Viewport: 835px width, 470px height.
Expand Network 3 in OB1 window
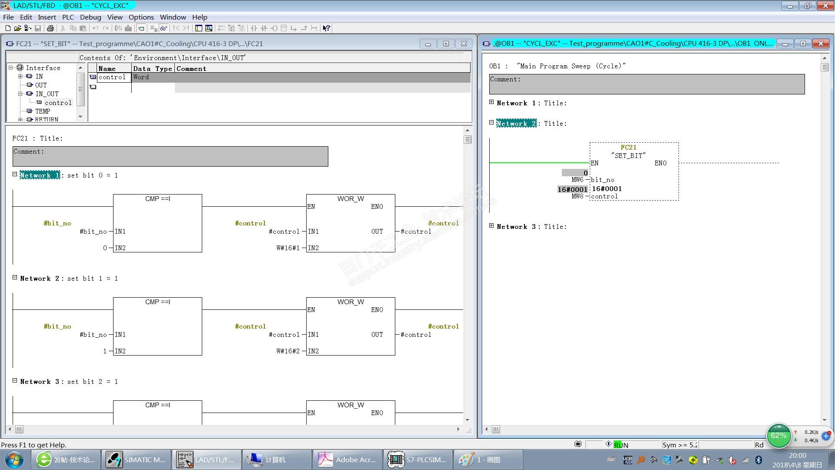tap(491, 225)
